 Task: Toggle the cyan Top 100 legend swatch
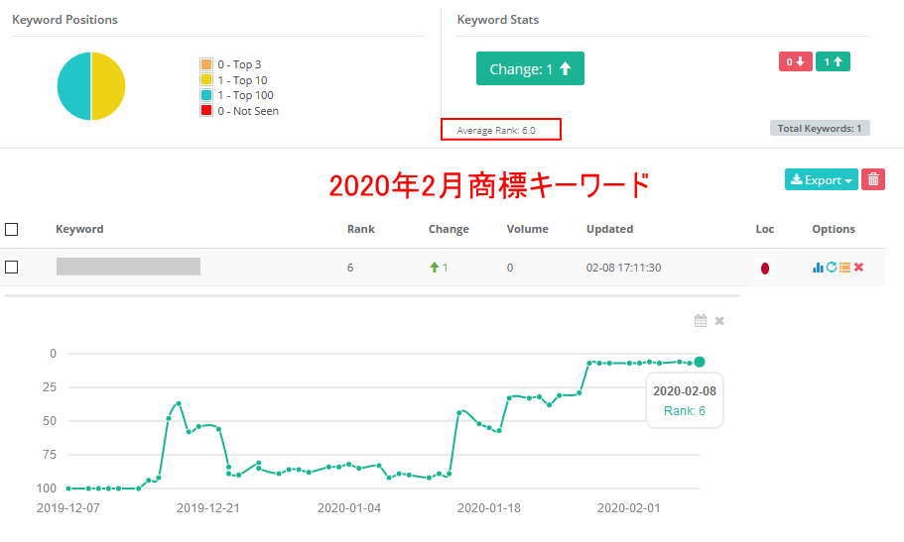coord(206,95)
